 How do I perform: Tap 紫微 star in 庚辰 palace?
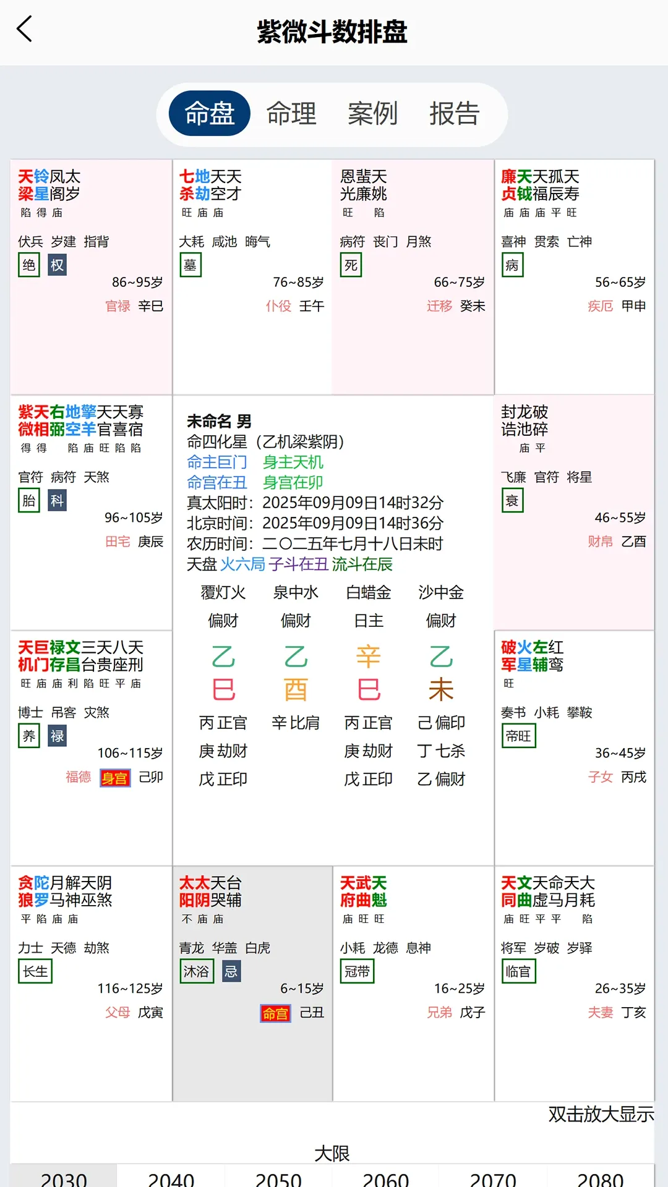pos(26,420)
